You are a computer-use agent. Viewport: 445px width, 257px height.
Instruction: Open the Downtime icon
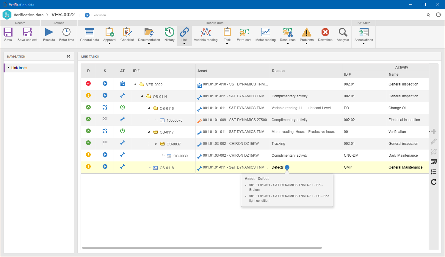pyautogui.click(x=325, y=32)
